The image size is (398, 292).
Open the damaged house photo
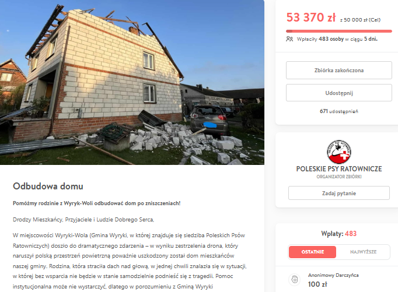tap(132, 82)
